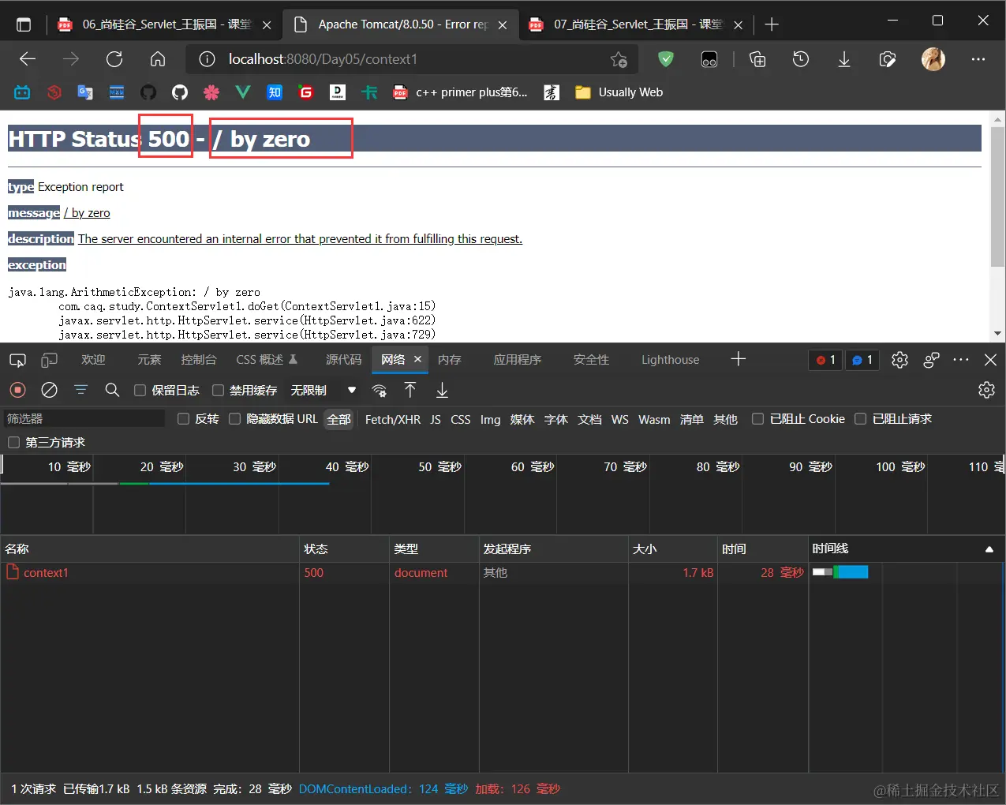
Task: Toggle 反转 filter checkbox
Action: (x=183, y=419)
